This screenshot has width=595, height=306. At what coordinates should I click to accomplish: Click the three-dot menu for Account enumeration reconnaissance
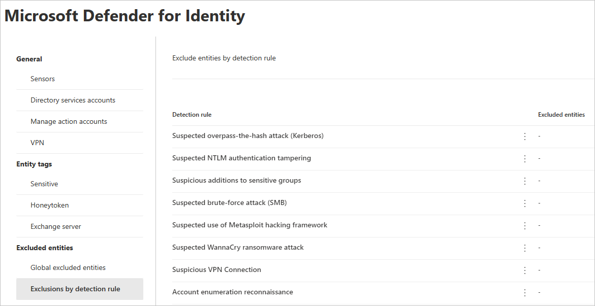click(524, 292)
